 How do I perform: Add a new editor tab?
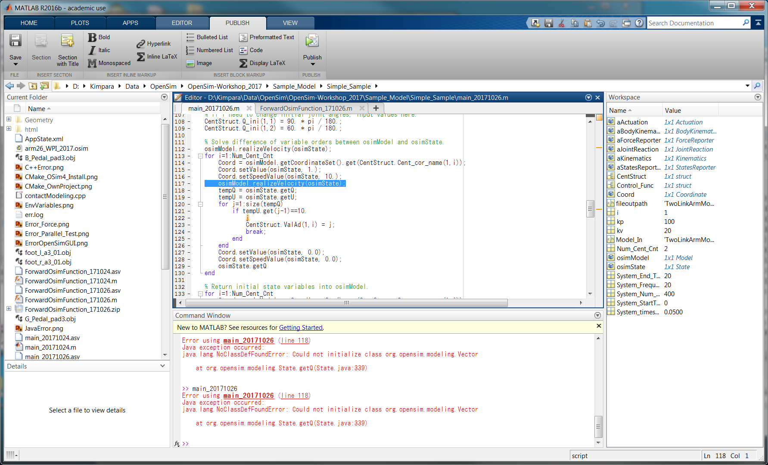376,108
